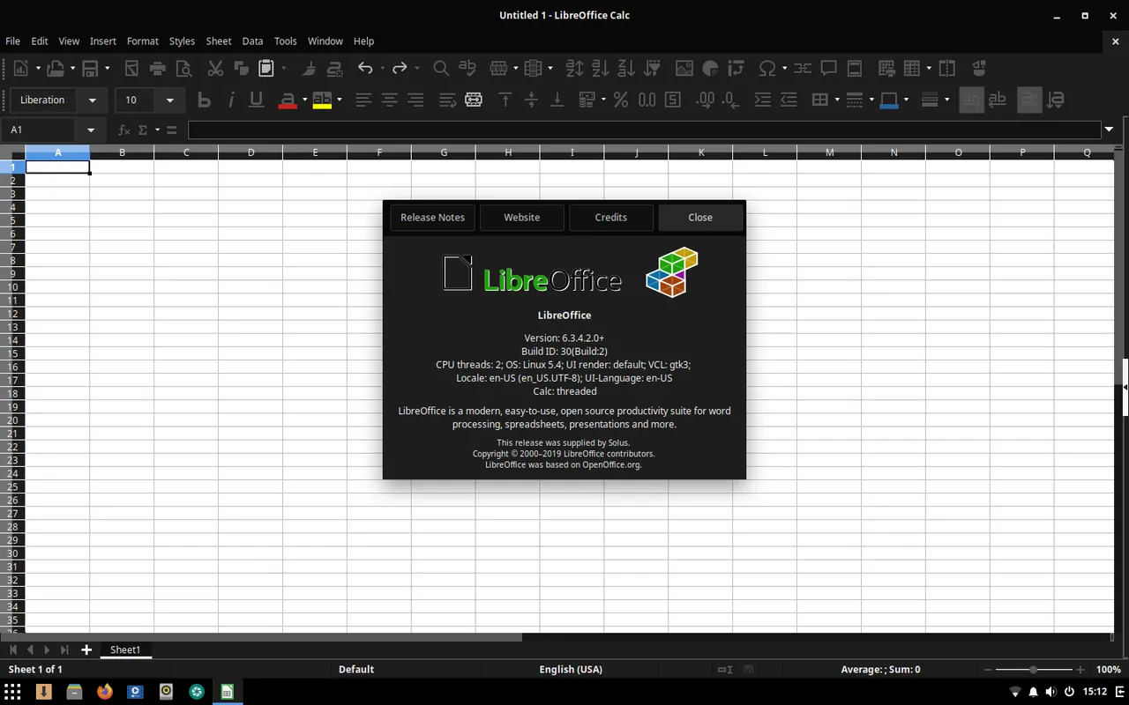Click the Credits button
Viewport: 1129px width, 705px height.
click(610, 217)
